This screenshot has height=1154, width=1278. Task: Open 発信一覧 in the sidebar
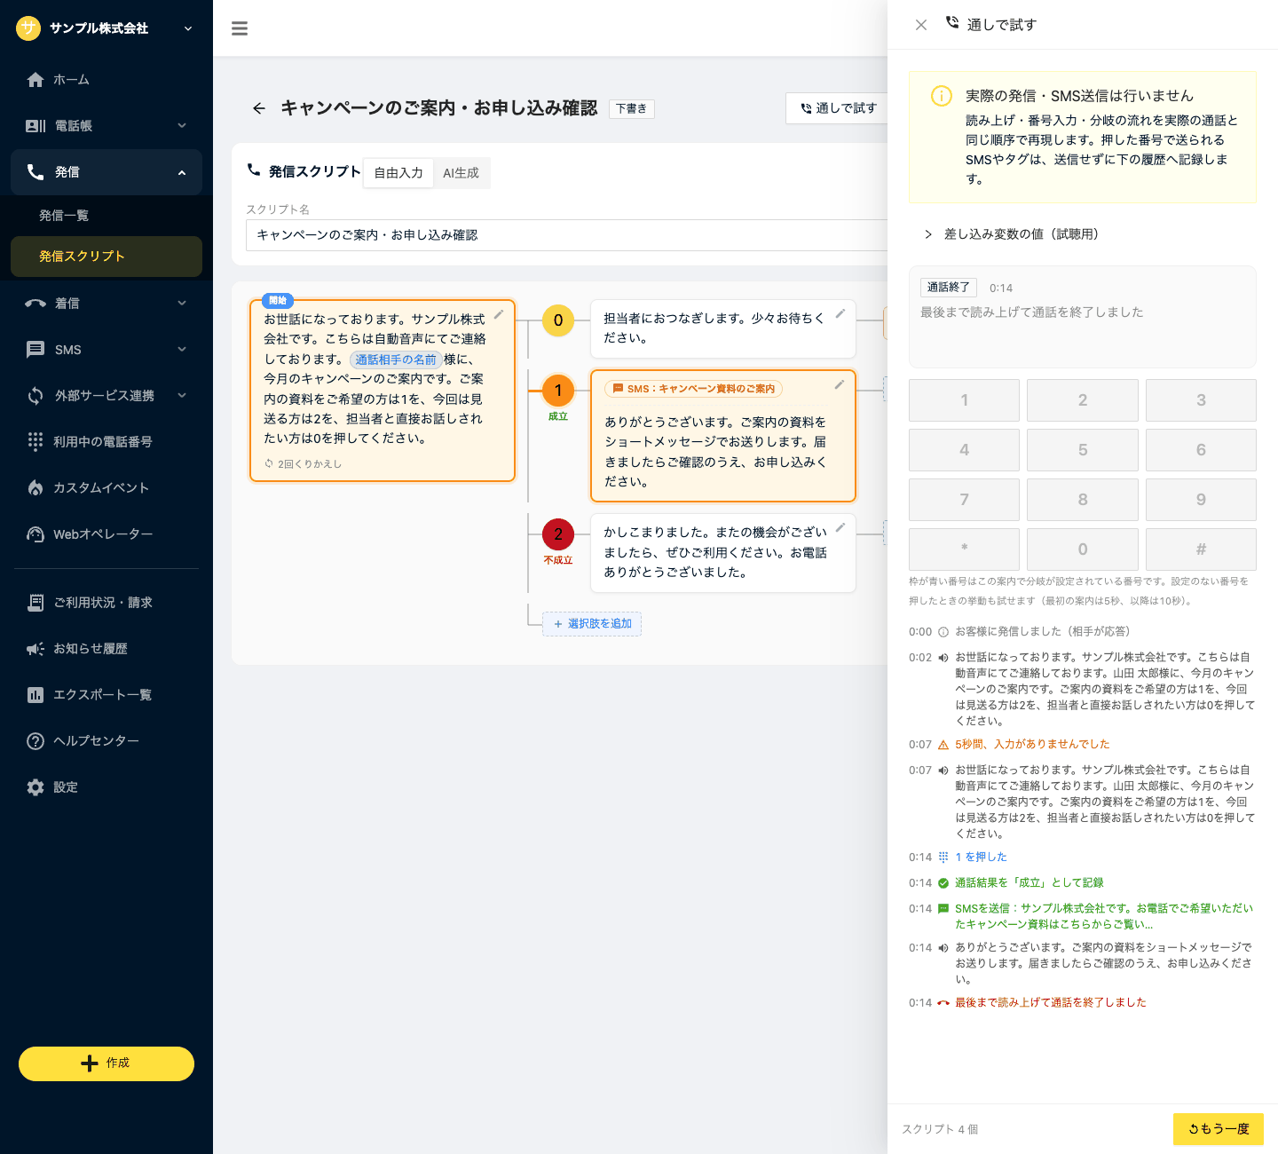tap(106, 216)
